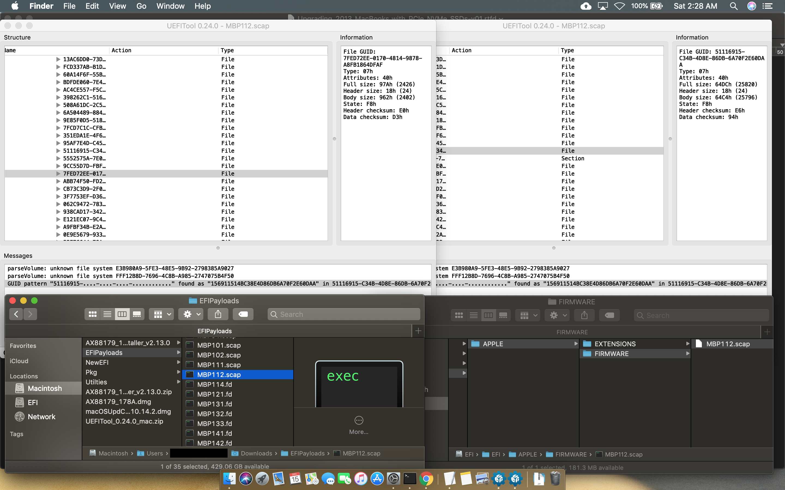
Task: Open the File menu
Action: coord(69,6)
